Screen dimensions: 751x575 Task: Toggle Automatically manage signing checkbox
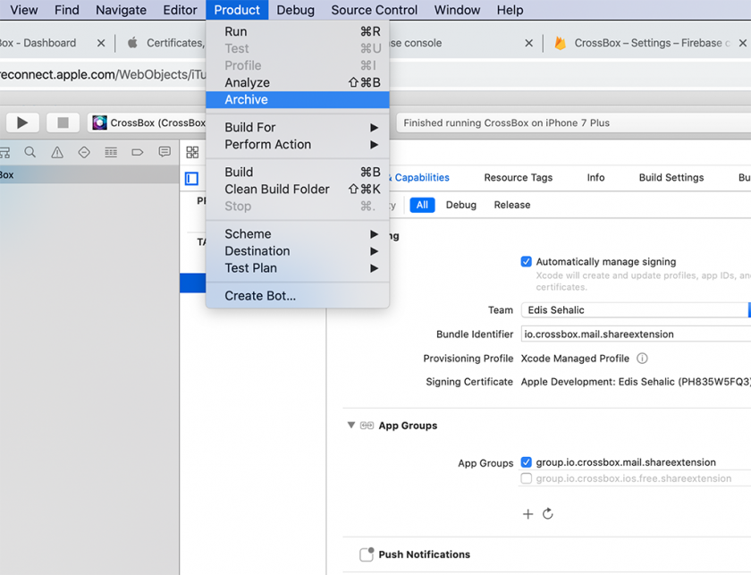pos(526,262)
